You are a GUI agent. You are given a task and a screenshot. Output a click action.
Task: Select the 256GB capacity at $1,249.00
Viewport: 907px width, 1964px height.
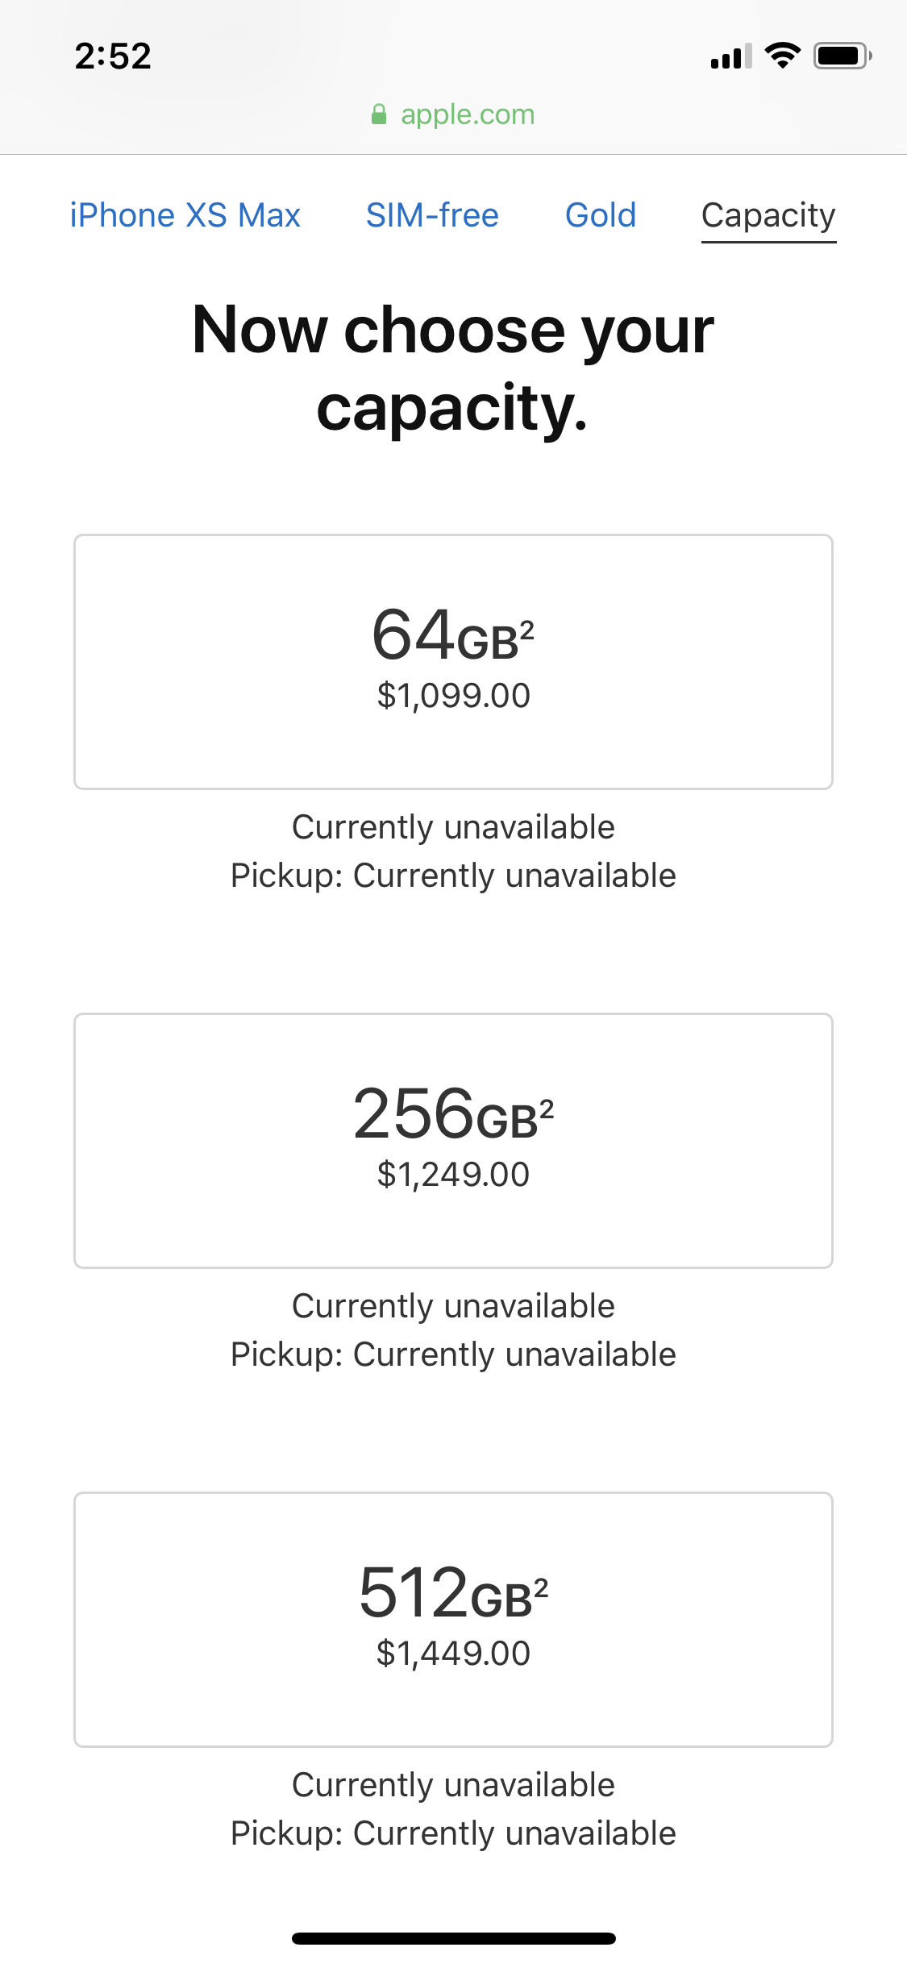pyautogui.click(x=453, y=1140)
